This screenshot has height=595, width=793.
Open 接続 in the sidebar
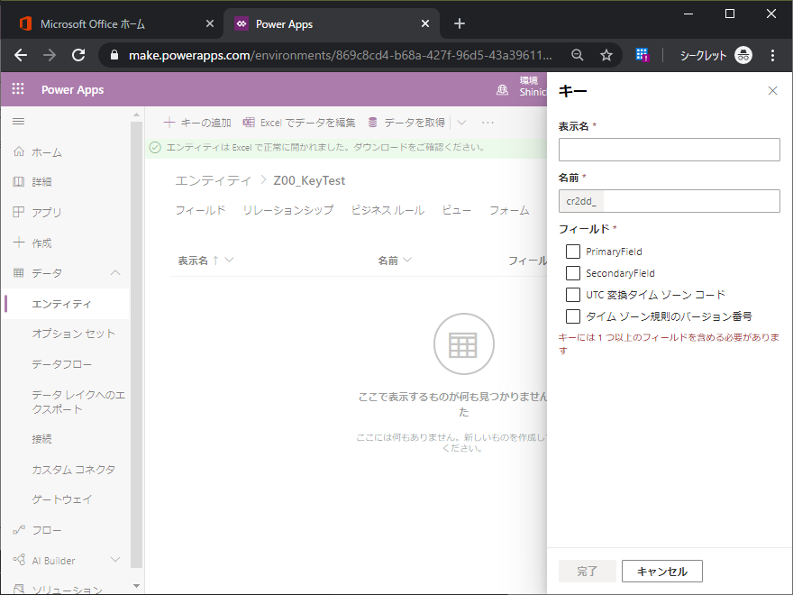(x=41, y=439)
